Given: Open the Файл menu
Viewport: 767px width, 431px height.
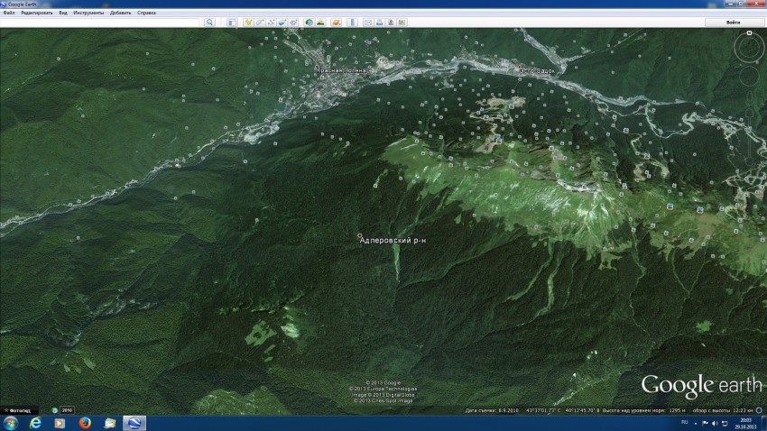Looking at the screenshot, I should (9, 13).
